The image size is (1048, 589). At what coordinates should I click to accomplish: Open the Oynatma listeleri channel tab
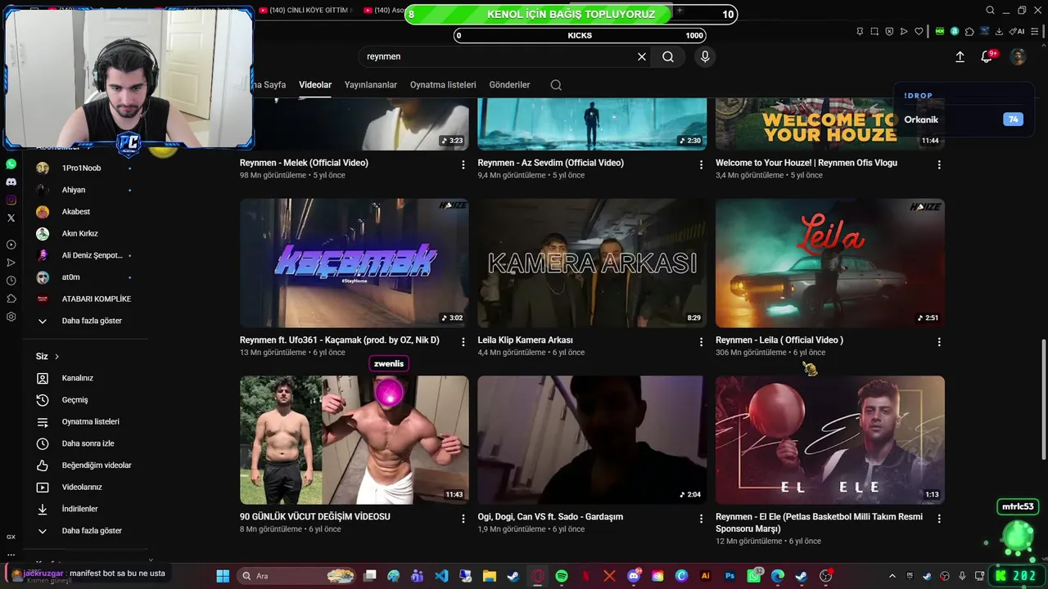[x=443, y=85]
